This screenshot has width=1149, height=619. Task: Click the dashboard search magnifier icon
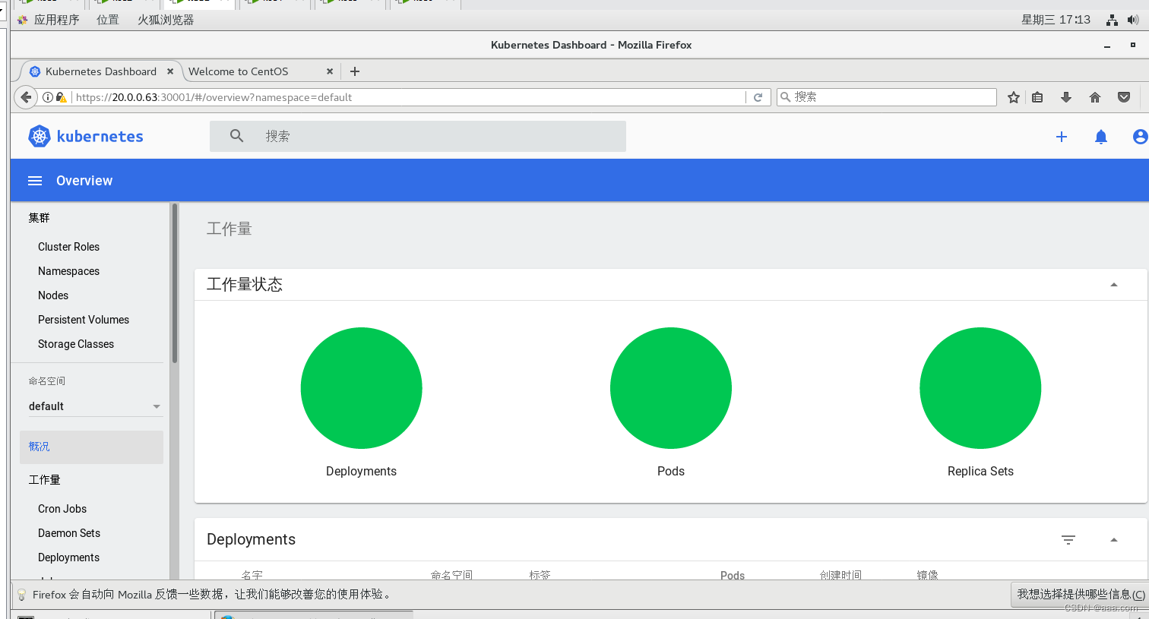tap(237, 136)
